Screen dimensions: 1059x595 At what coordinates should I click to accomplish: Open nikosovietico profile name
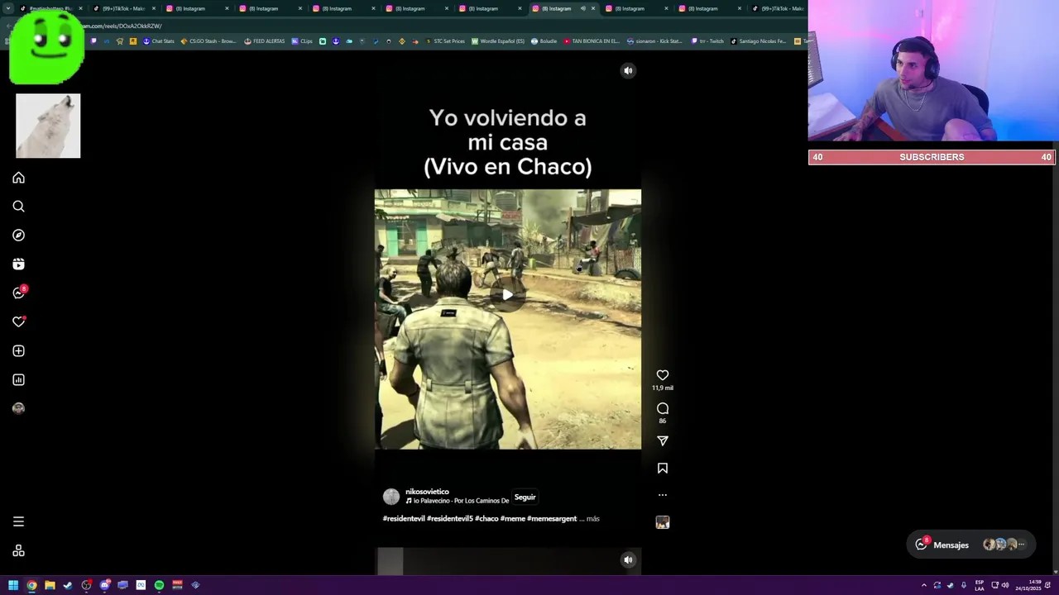pyautogui.click(x=427, y=492)
